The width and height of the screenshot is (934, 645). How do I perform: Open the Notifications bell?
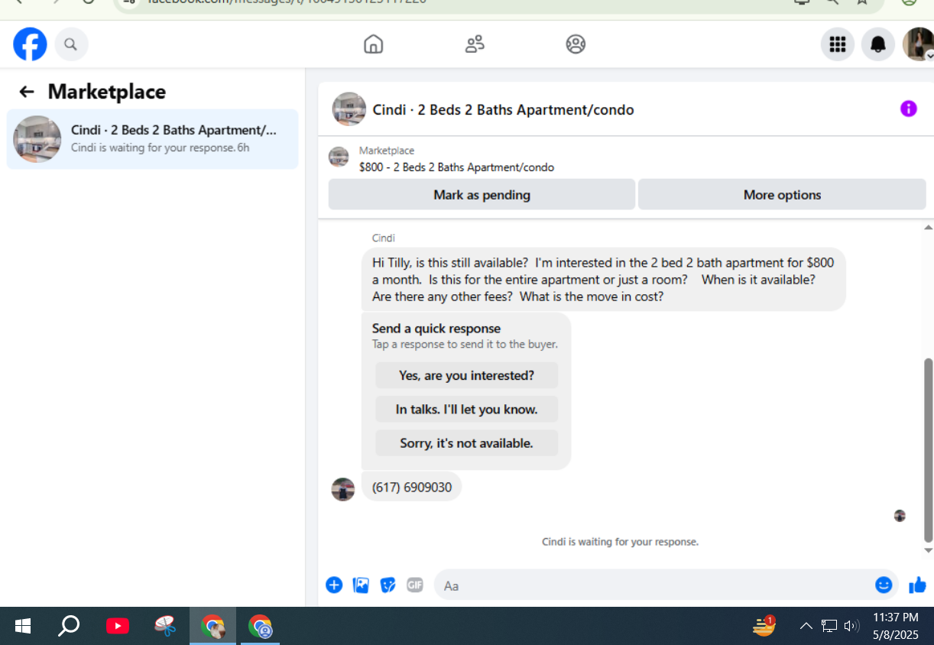coord(878,44)
